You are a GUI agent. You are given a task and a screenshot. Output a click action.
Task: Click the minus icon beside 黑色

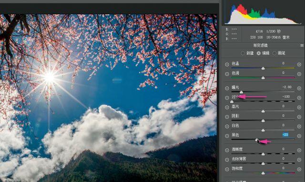(227, 136)
